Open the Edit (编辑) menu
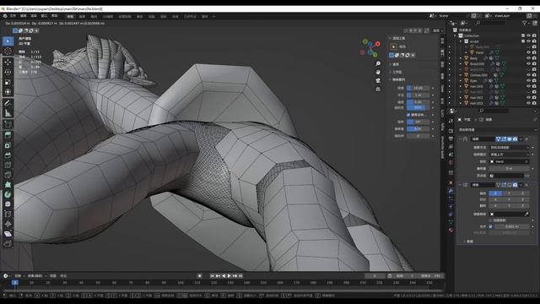The width and height of the screenshot is (540, 304). pos(23,16)
